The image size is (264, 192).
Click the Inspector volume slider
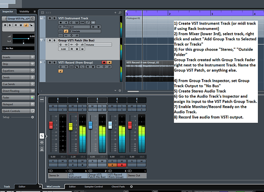coord(23,38)
